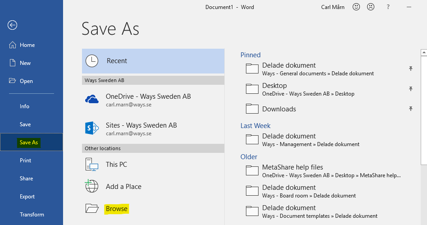Open the Transform page
The width and height of the screenshot is (427, 225).
click(32, 214)
